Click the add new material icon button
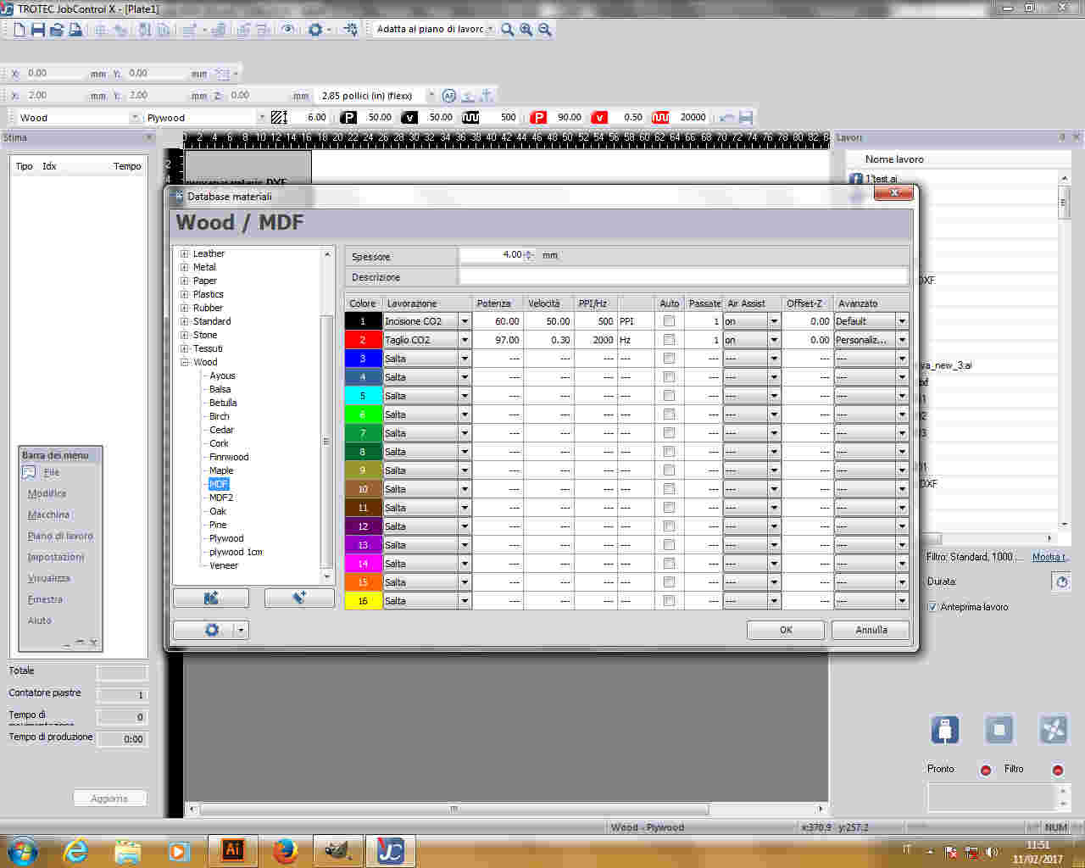 pyautogui.click(x=299, y=598)
